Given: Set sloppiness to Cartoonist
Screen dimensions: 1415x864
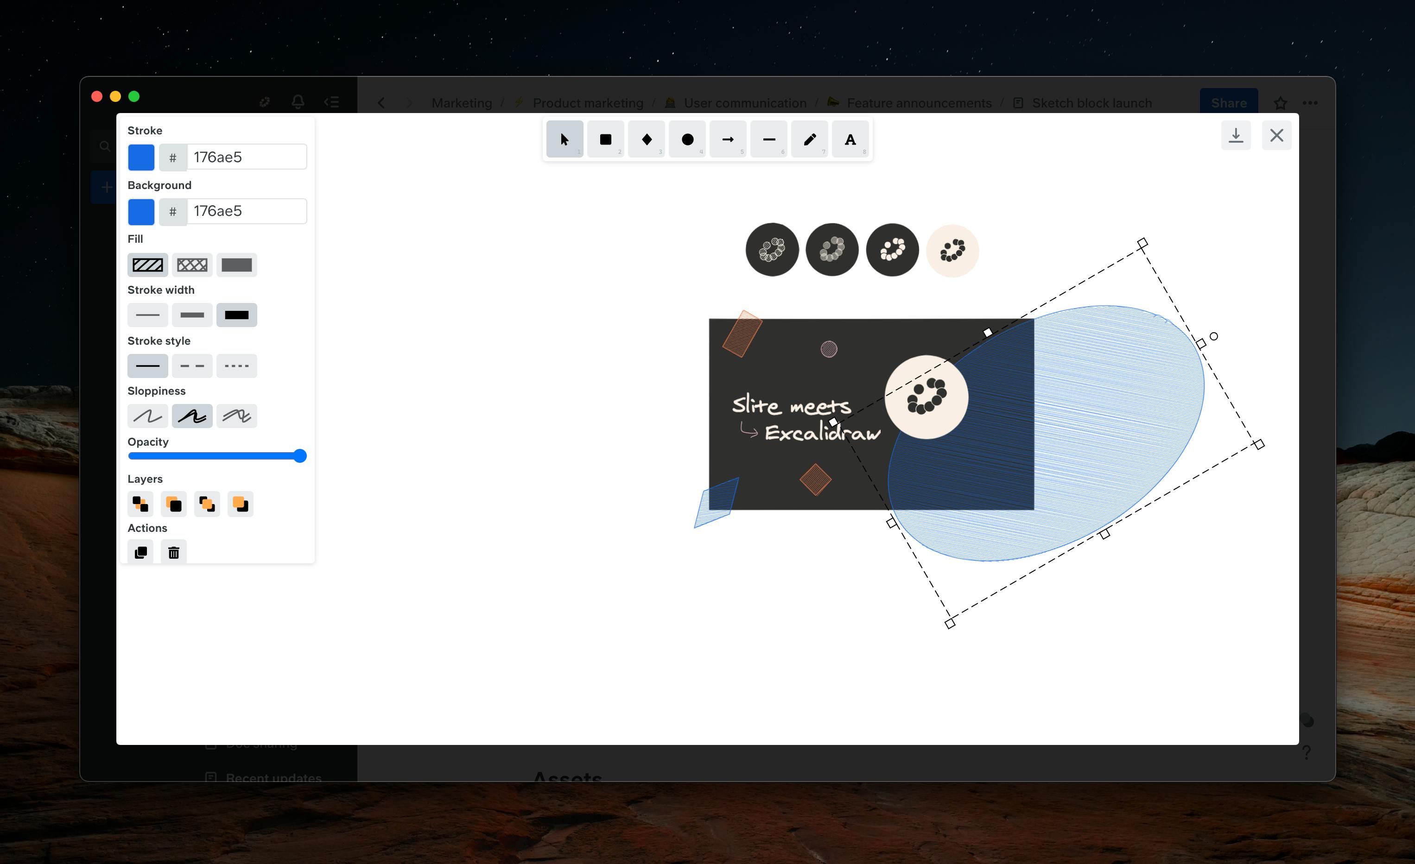Looking at the screenshot, I should [236, 416].
